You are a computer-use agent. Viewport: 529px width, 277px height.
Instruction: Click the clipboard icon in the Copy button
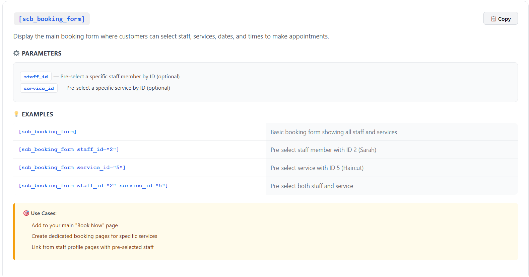click(x=493, y=19)
